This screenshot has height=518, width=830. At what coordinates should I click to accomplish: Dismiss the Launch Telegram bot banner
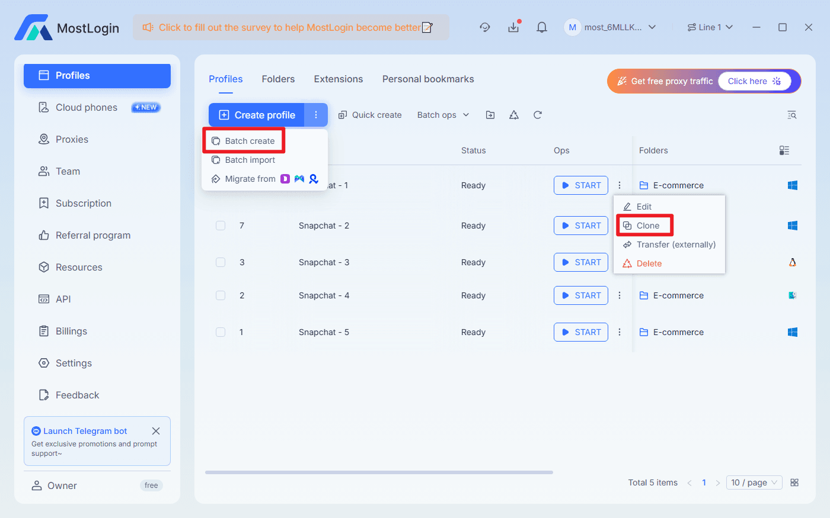[x=156, y=431]
